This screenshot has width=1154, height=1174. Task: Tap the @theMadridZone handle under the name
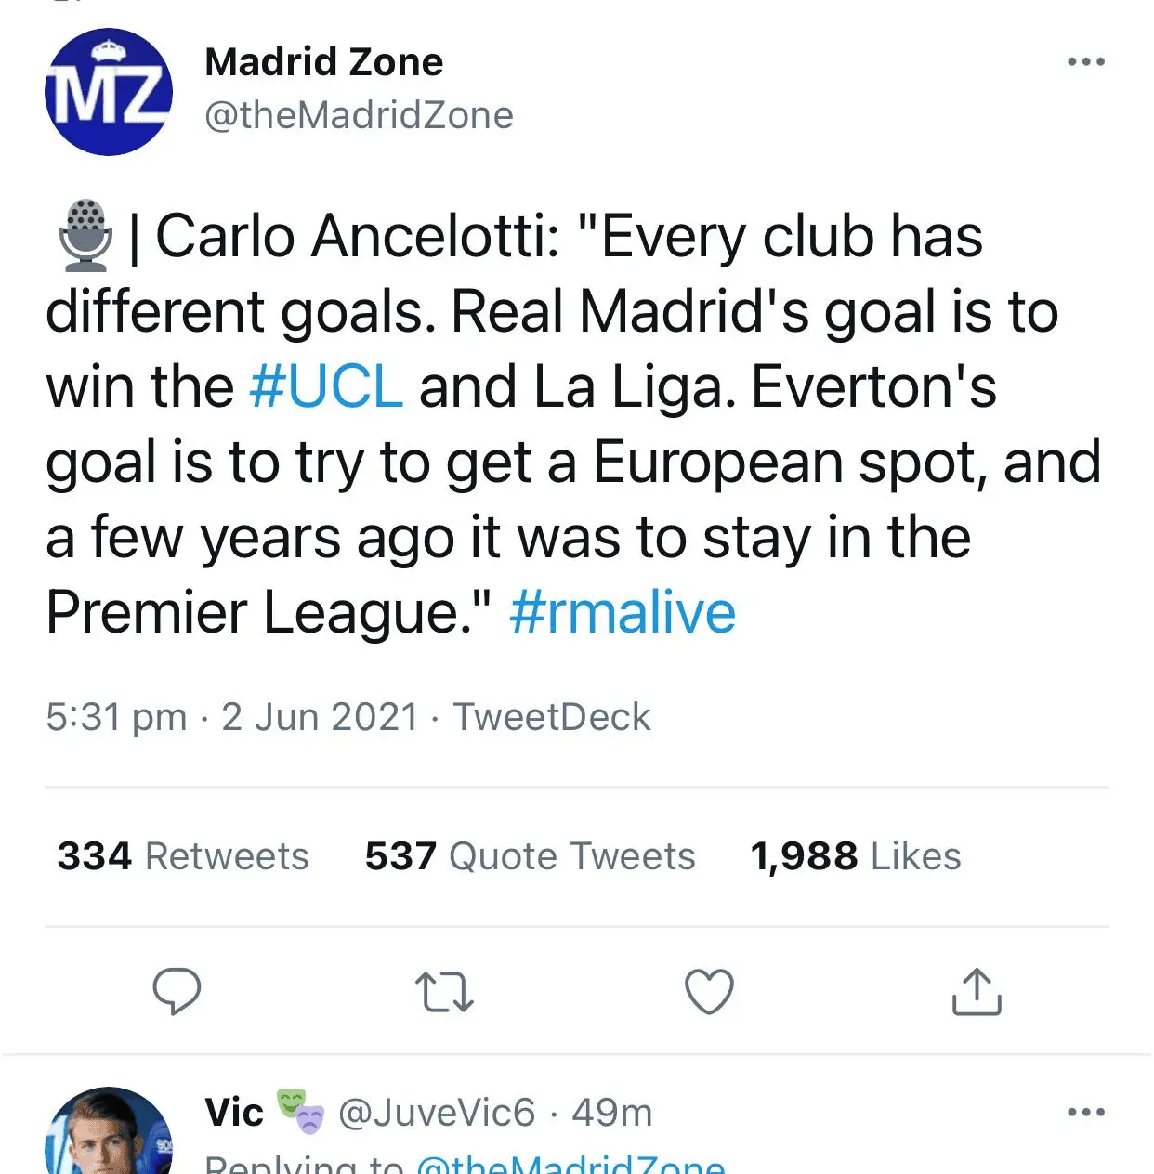click(359, 116)
